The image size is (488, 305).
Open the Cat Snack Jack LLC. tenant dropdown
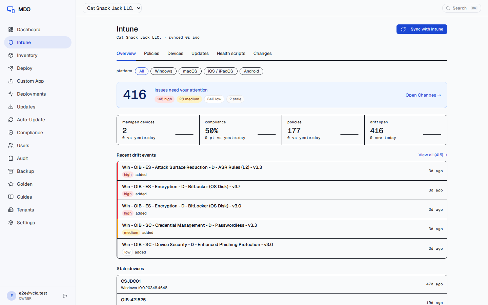click(x=112, y=8)
